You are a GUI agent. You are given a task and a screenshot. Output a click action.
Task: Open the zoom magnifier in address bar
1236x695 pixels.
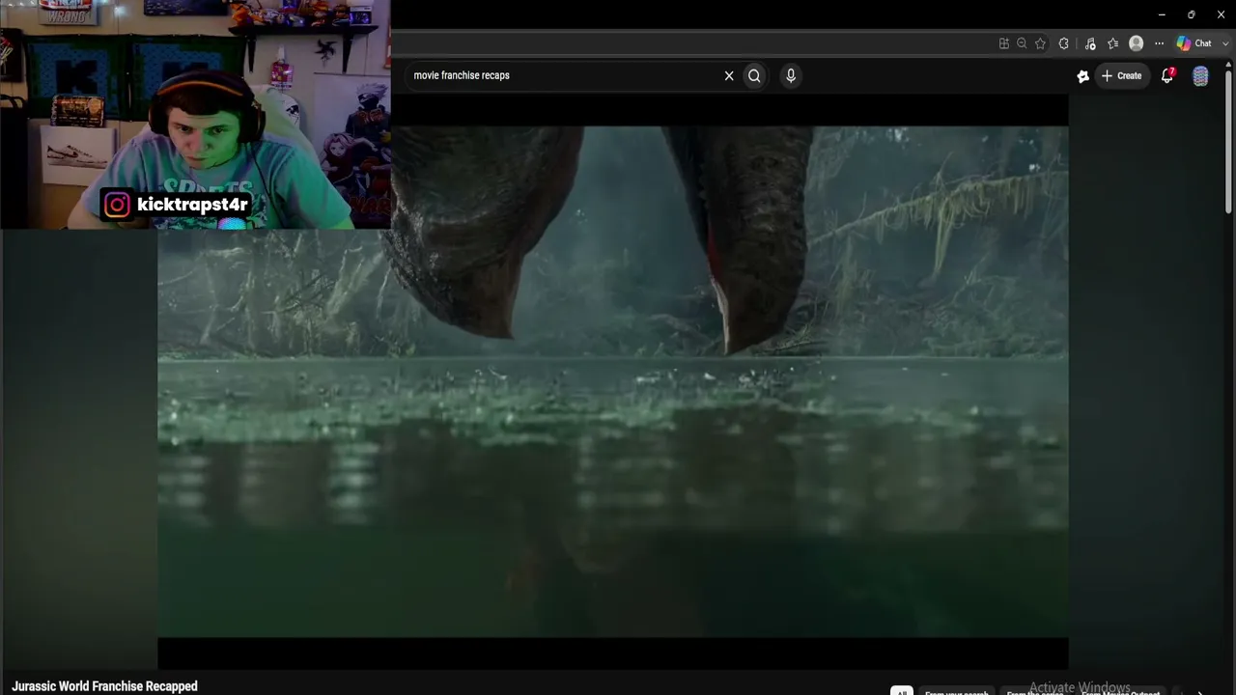(x=1022, y=43)
